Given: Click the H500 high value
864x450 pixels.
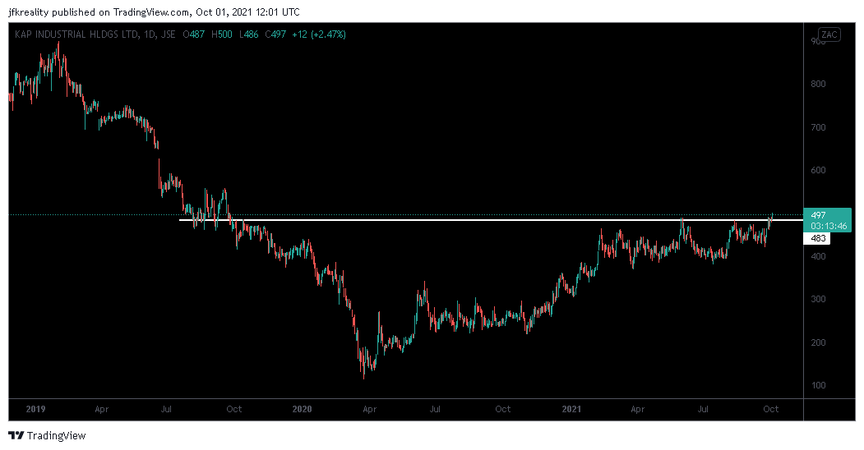Looking at the screenshot, I should tap(221, 34).
